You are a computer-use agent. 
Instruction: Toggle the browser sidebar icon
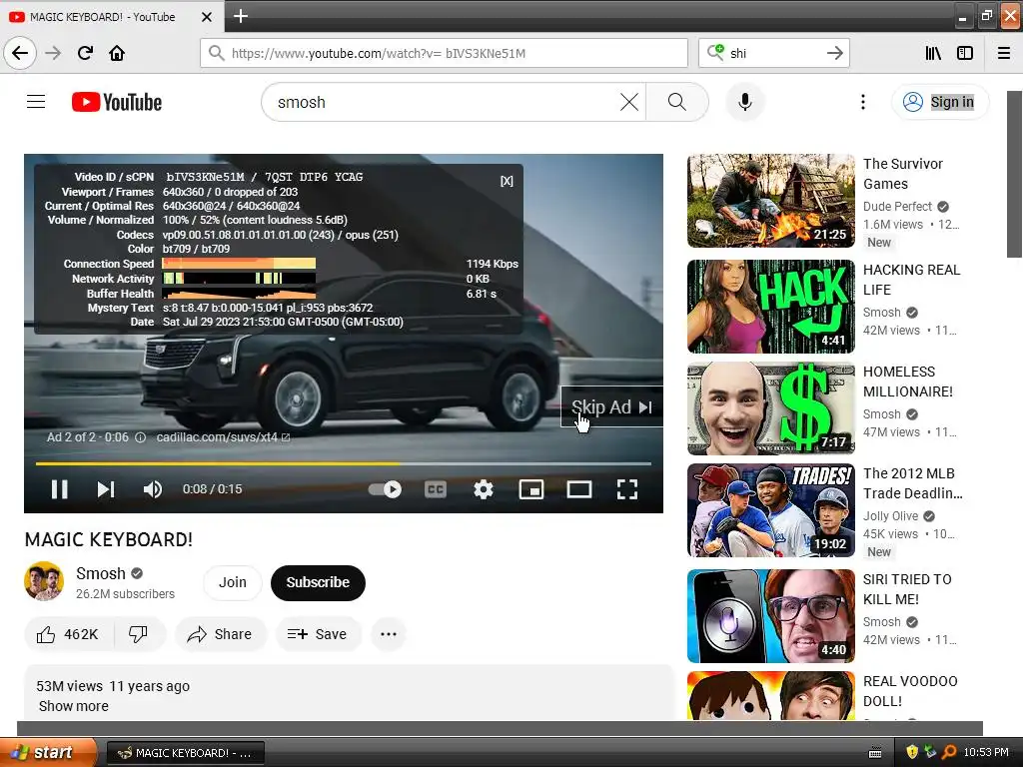965,53
